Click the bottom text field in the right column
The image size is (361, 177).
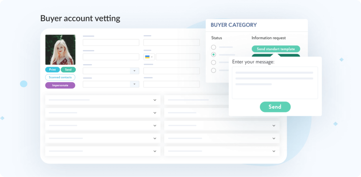coord(172,84)
